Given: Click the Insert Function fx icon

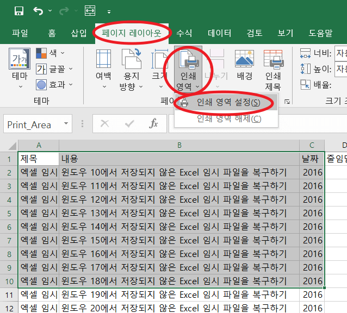Looking at the screenshot, I should tap(153, 123).
